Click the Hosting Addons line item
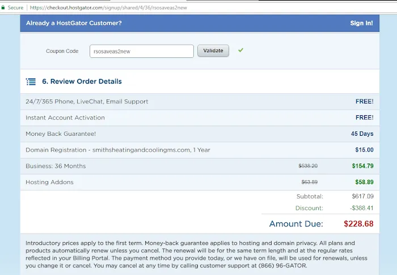The height and width of the screenshot is (275, 397). (49, 182)
